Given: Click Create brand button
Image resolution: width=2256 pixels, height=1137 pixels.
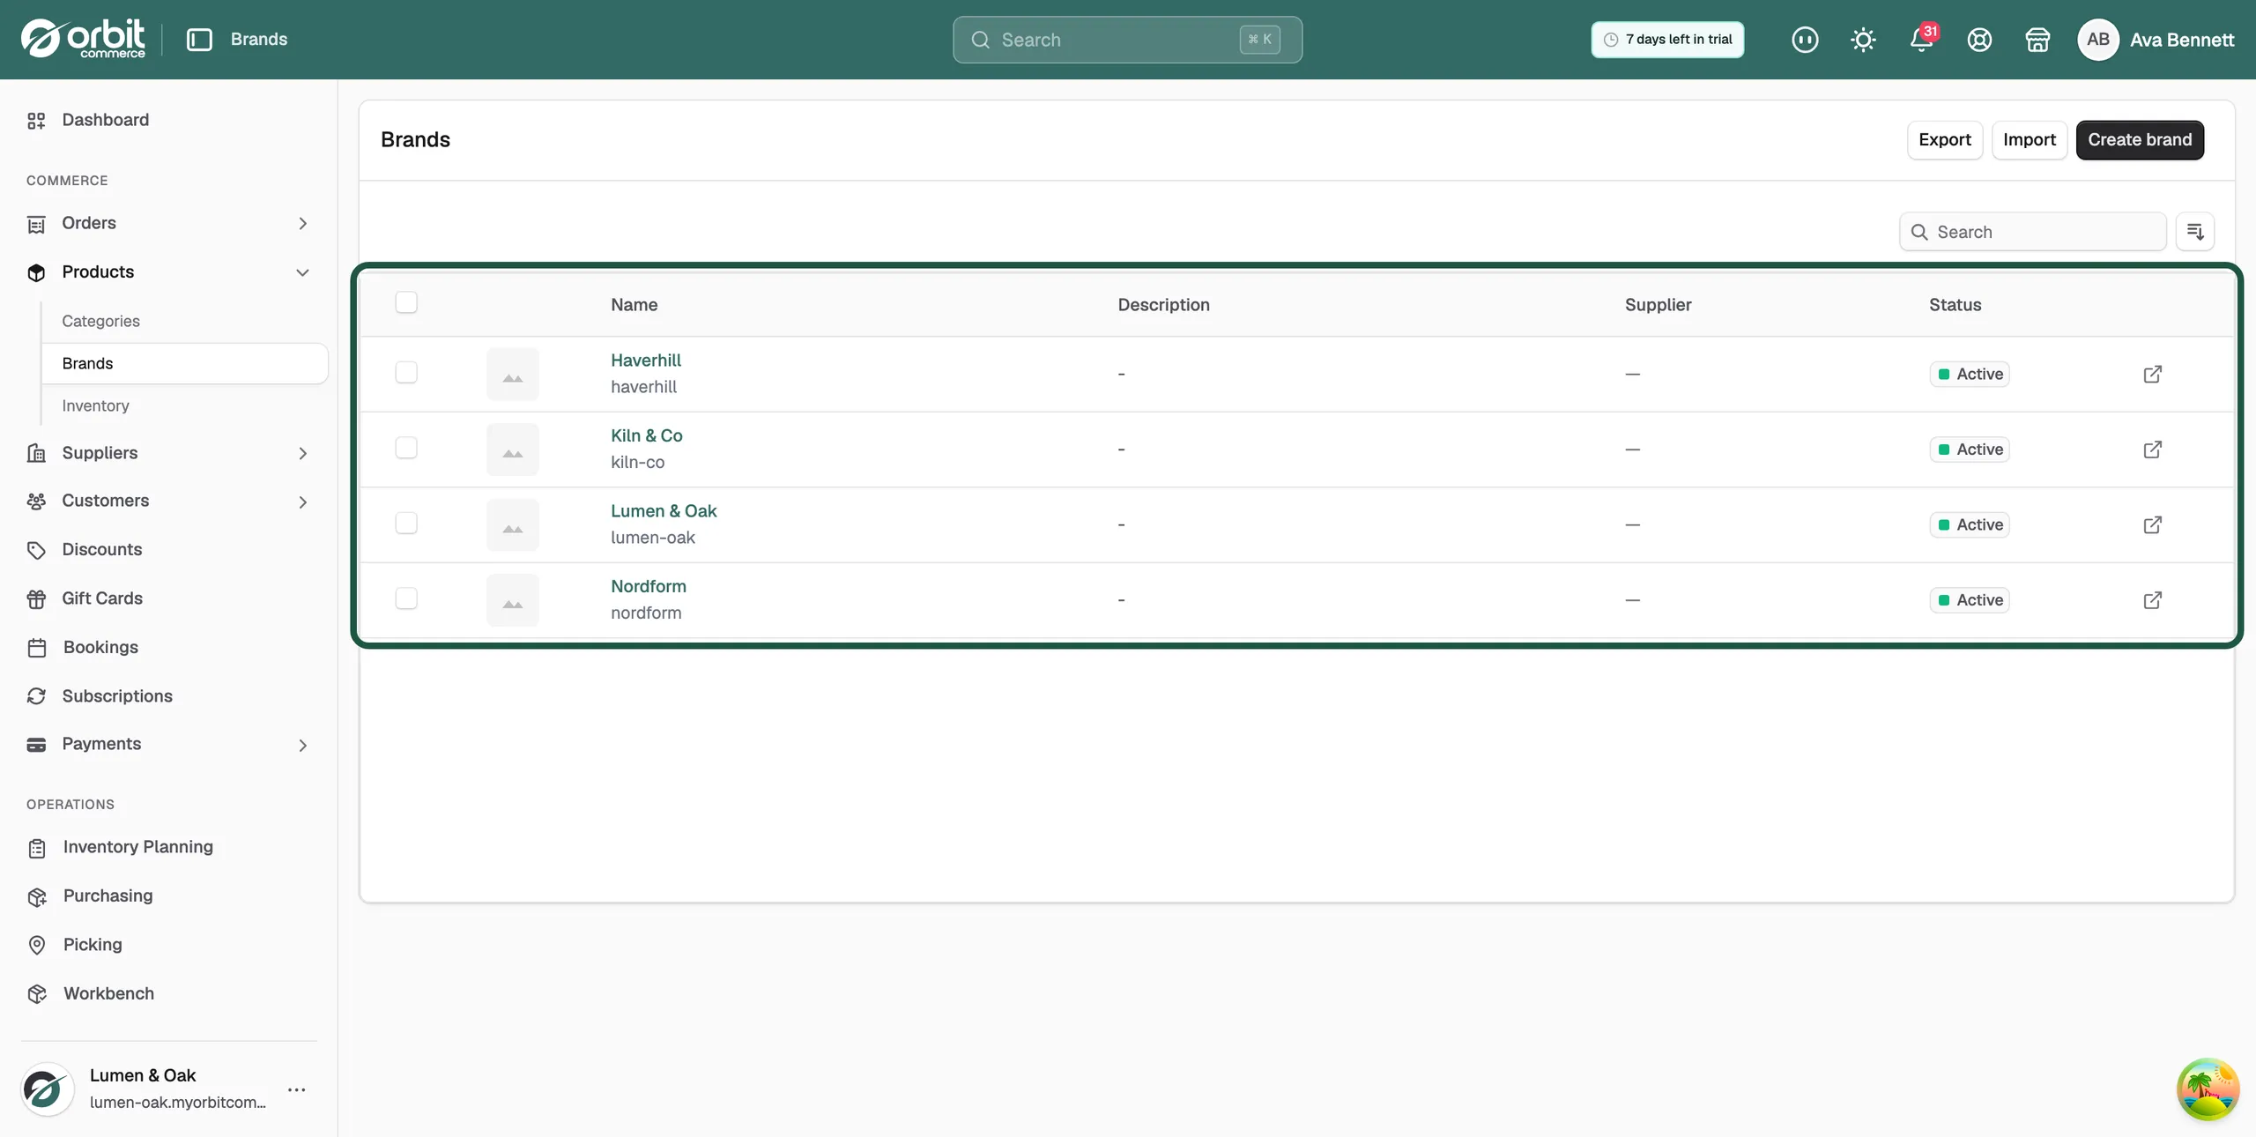Looking at the screenshot, I should [x=2140, y=140].
